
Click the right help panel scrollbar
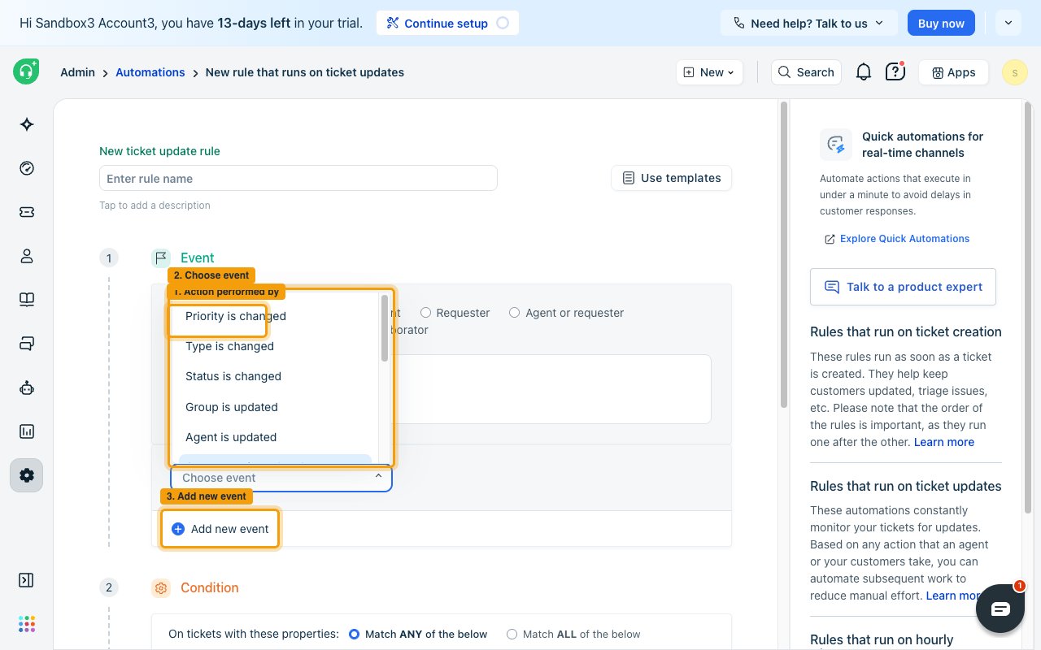point(1028,307)
